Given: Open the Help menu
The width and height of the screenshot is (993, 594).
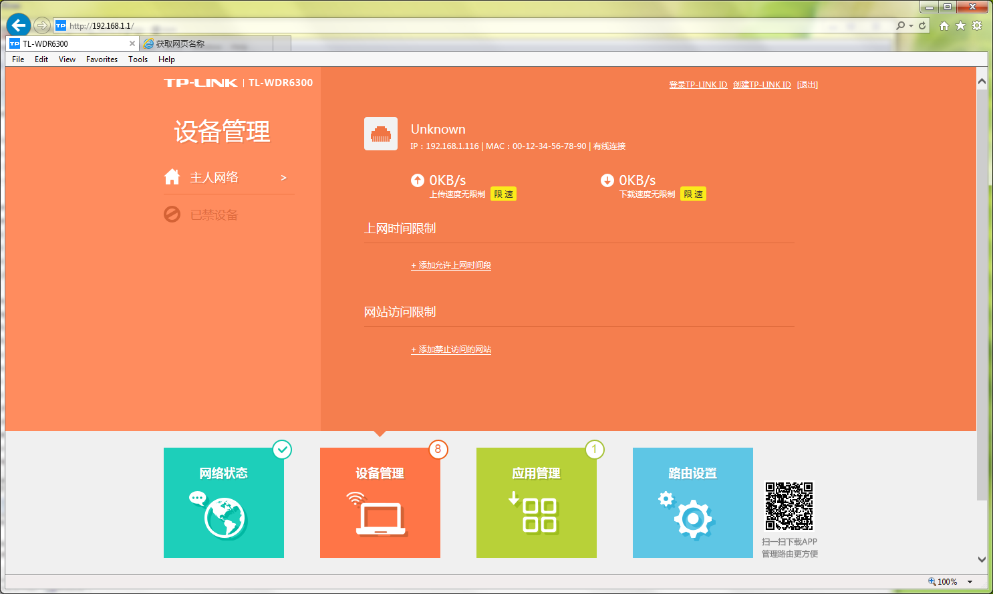Looking at the screenshot, I should coord(166,59).
